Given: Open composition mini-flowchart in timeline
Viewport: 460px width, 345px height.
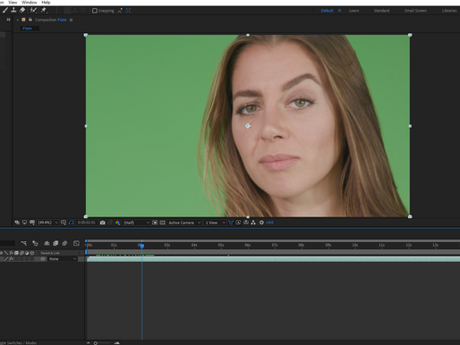Looking at the screenshot, I should (x=24, y=243).
